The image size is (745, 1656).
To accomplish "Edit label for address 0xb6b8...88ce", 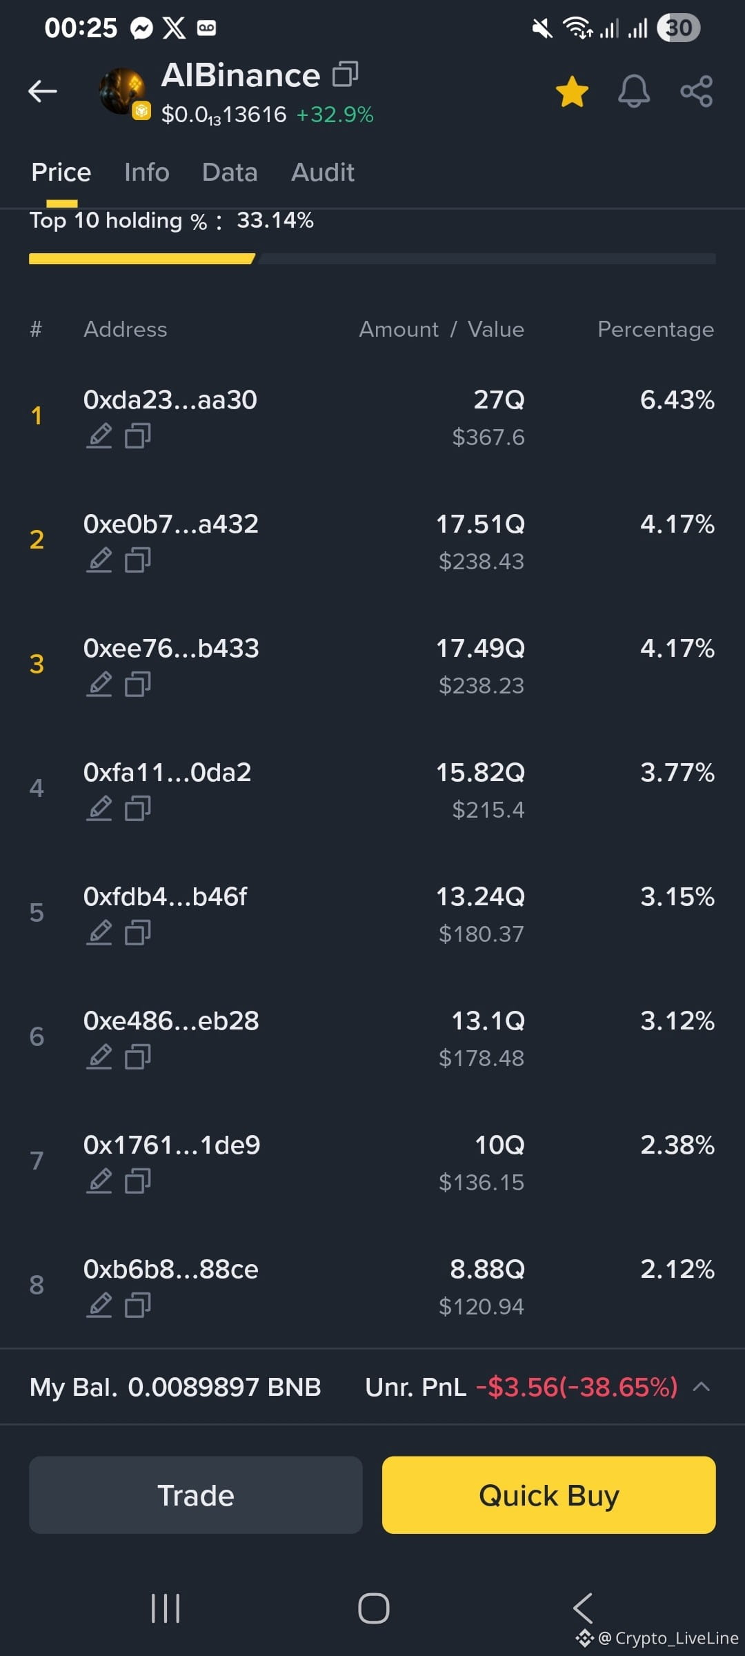I will point(99,1305).
